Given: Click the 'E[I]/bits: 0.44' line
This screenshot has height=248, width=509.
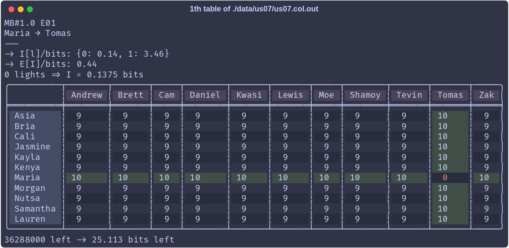Looking at the screenshot, I should (50, 64).
